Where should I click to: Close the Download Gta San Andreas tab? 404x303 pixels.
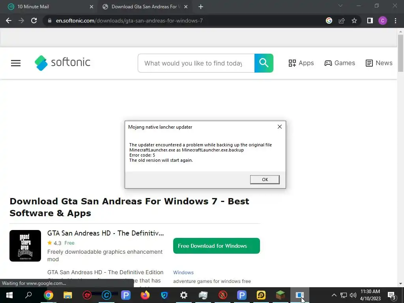(186, 7)
